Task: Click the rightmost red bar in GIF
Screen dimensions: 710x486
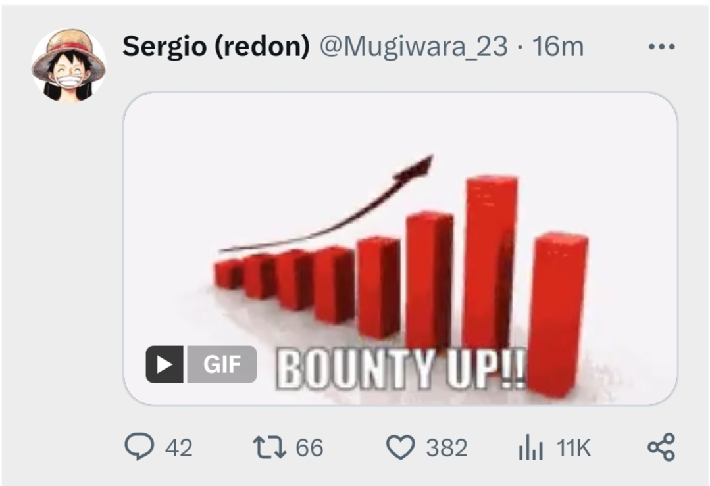Action: (x=558, y=315)
